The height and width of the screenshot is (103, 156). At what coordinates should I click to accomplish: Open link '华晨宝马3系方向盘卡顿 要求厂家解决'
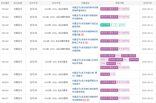click(84, 74)
